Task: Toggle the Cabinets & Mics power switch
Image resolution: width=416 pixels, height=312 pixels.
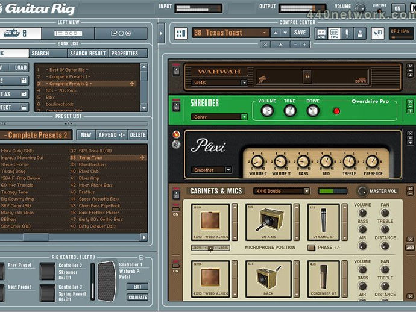Action: 176,195
